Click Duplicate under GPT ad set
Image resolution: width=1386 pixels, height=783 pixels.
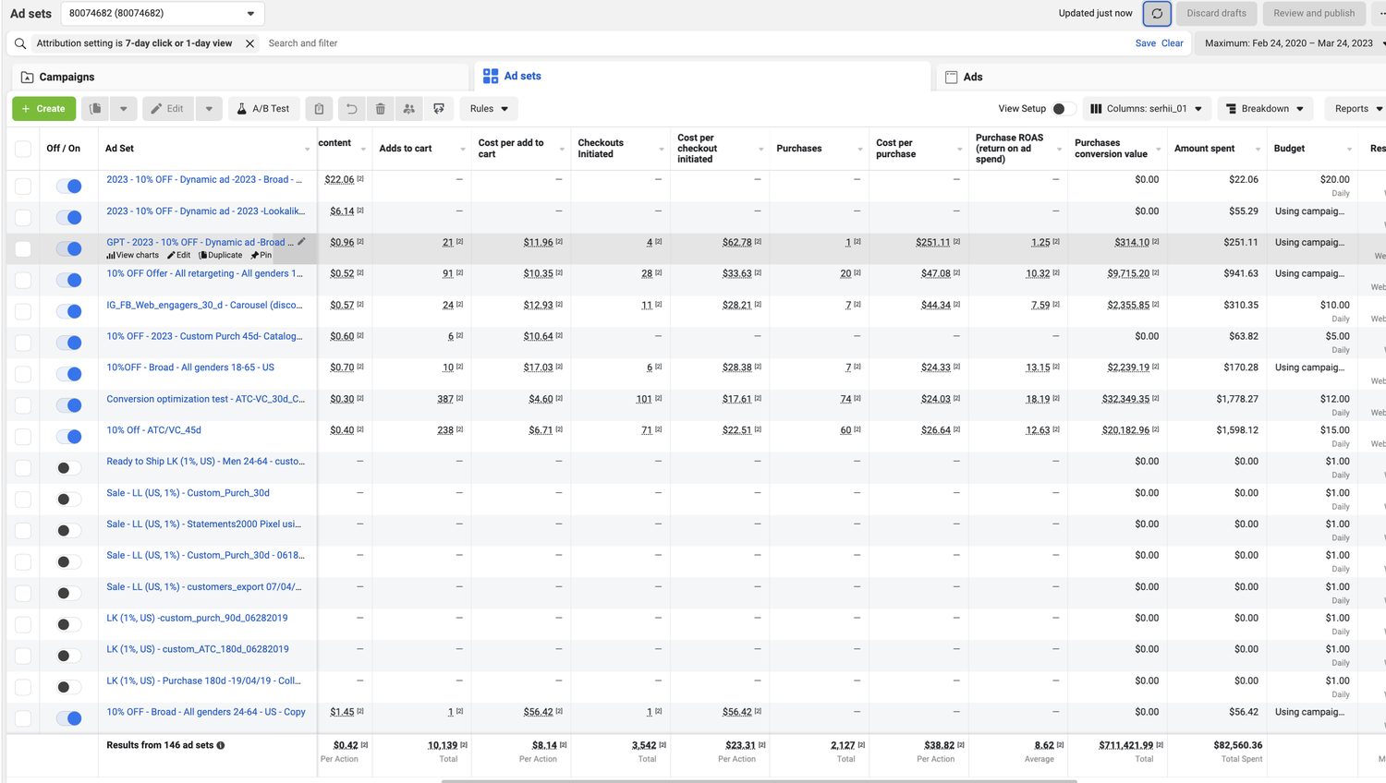click(x=221, y=256)
